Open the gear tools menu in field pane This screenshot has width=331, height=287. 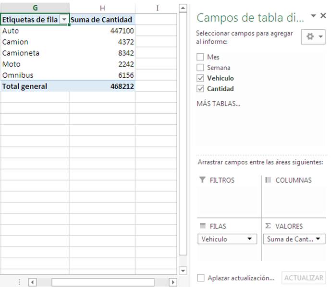click(312, 37)
